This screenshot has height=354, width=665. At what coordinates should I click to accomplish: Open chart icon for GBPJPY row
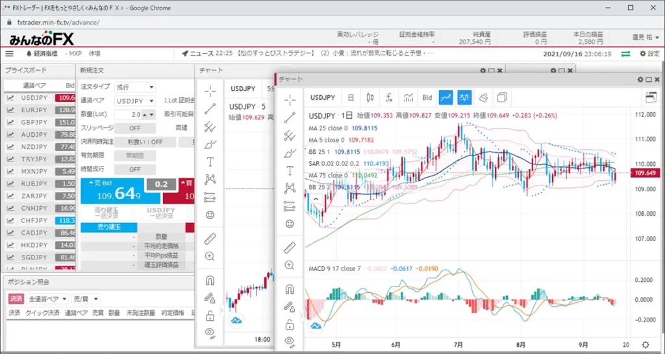(10, 123)
